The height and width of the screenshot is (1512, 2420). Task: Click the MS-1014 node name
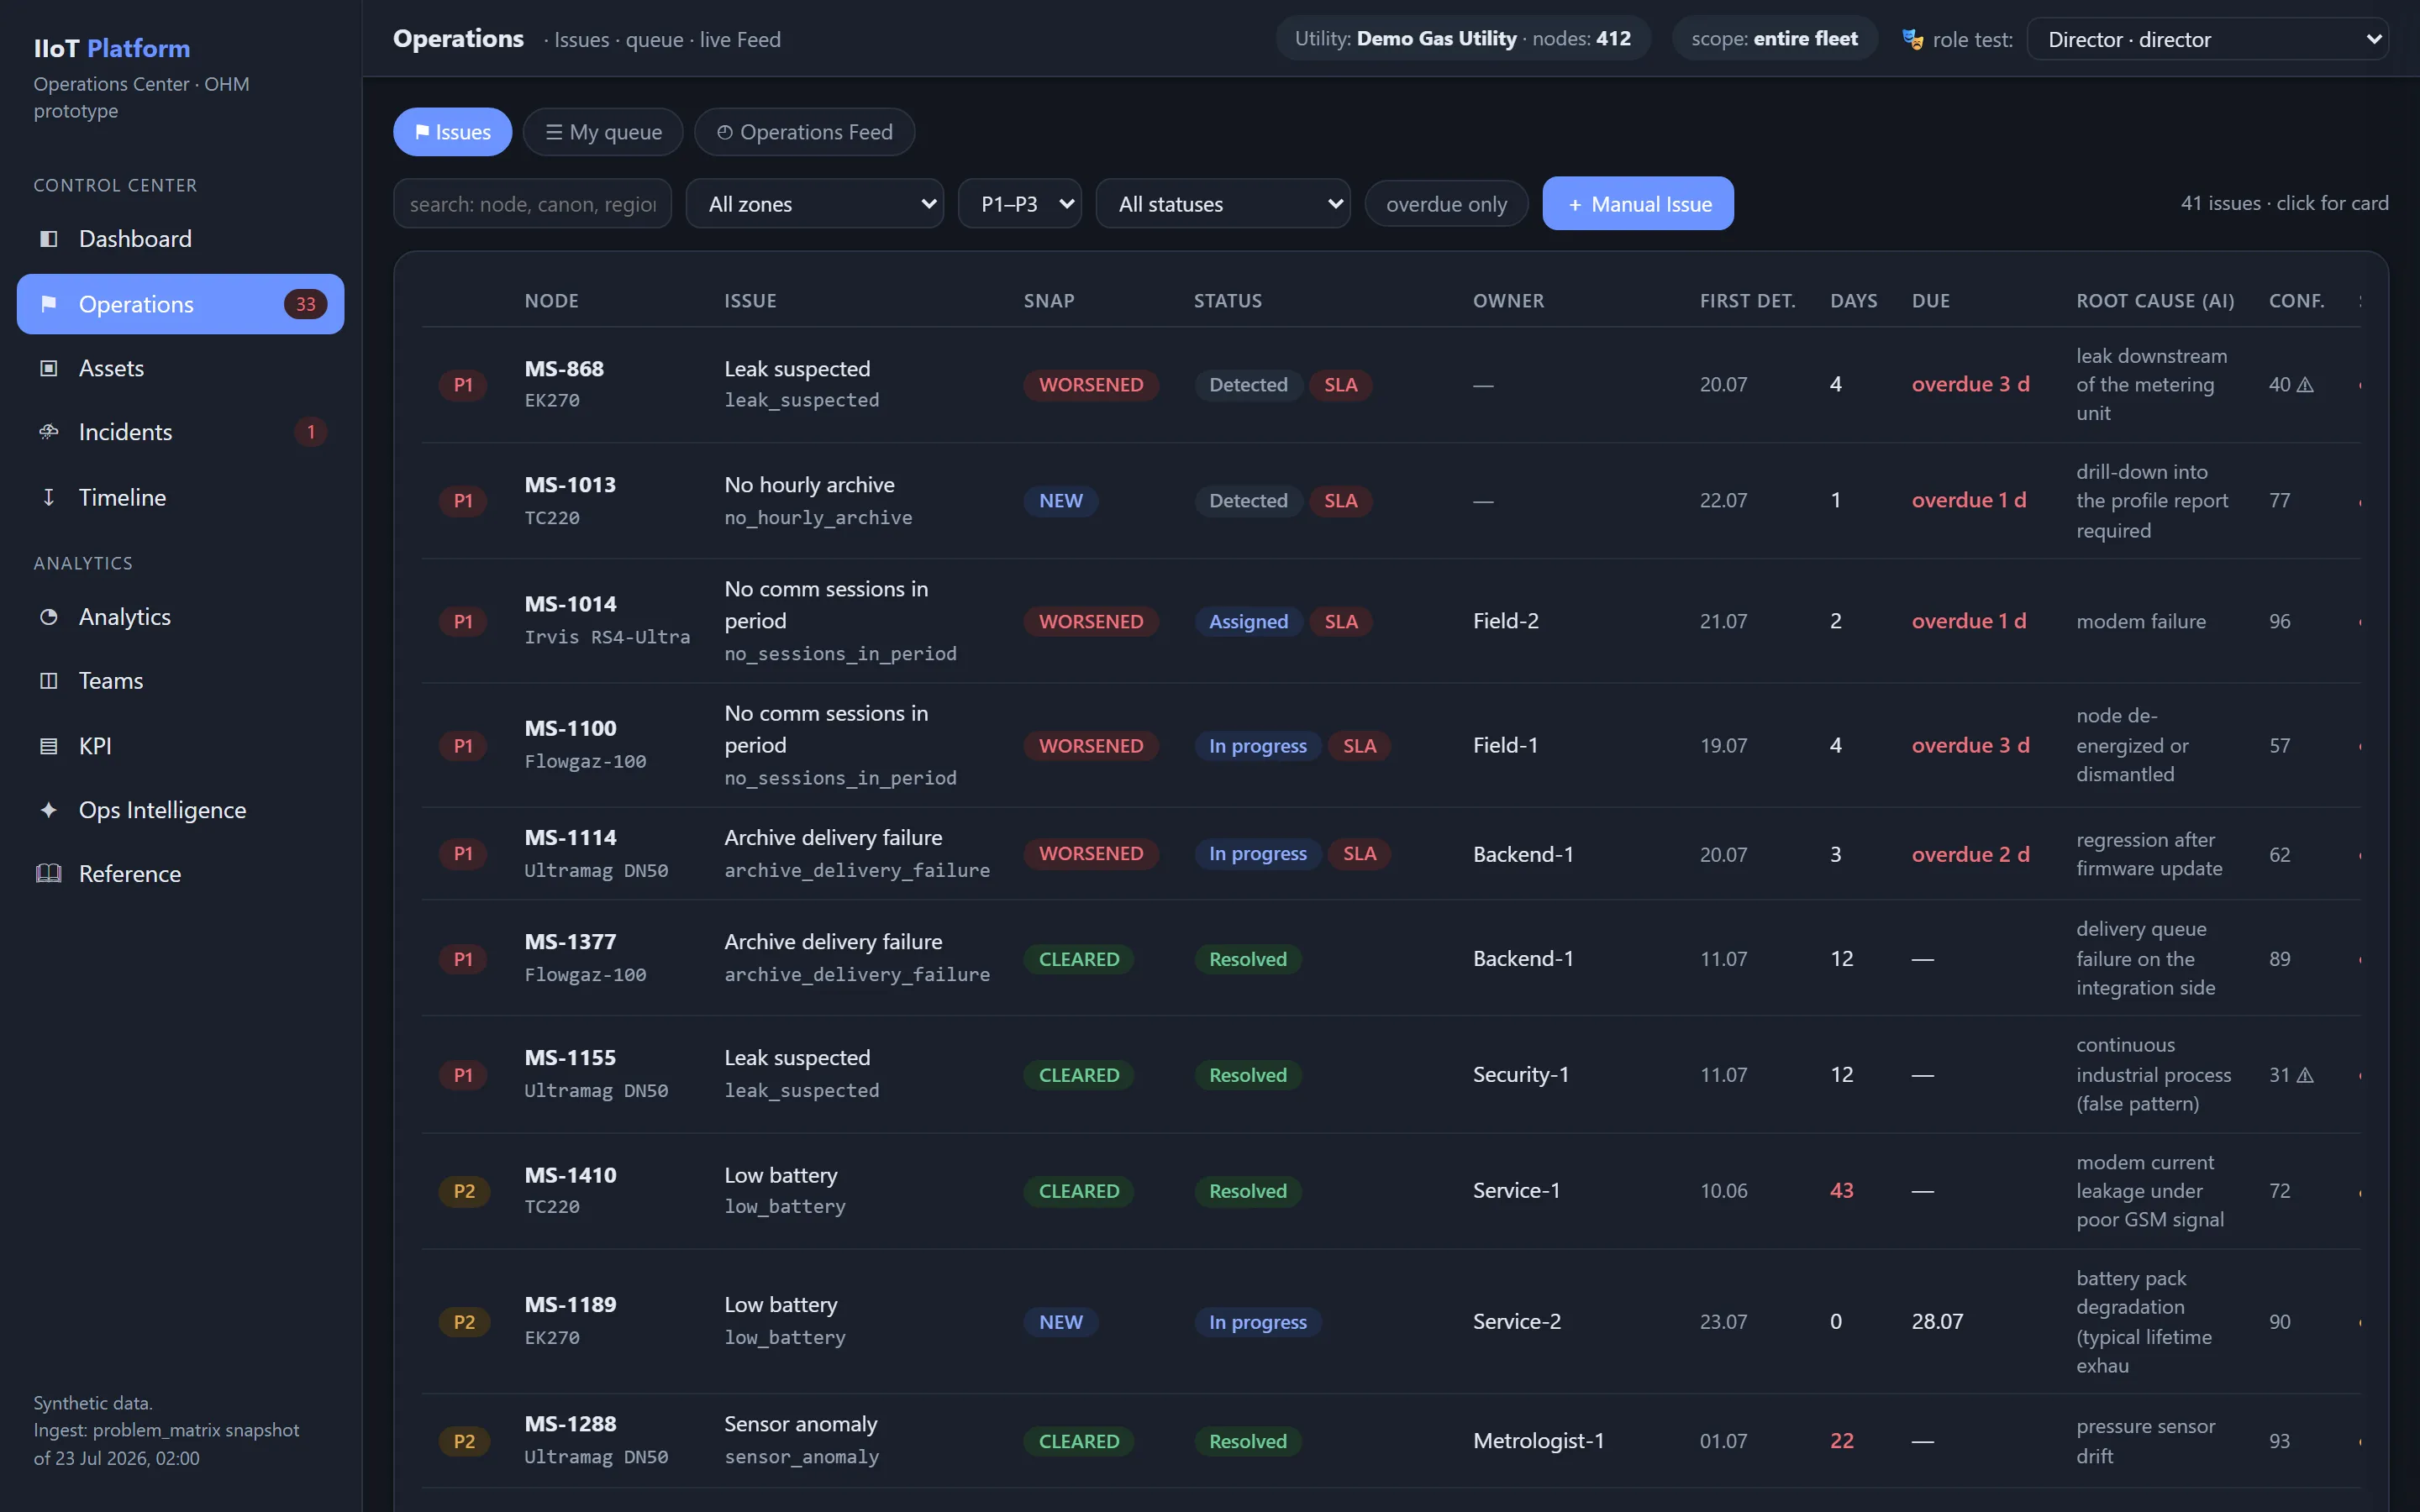(x=571, y=604)
